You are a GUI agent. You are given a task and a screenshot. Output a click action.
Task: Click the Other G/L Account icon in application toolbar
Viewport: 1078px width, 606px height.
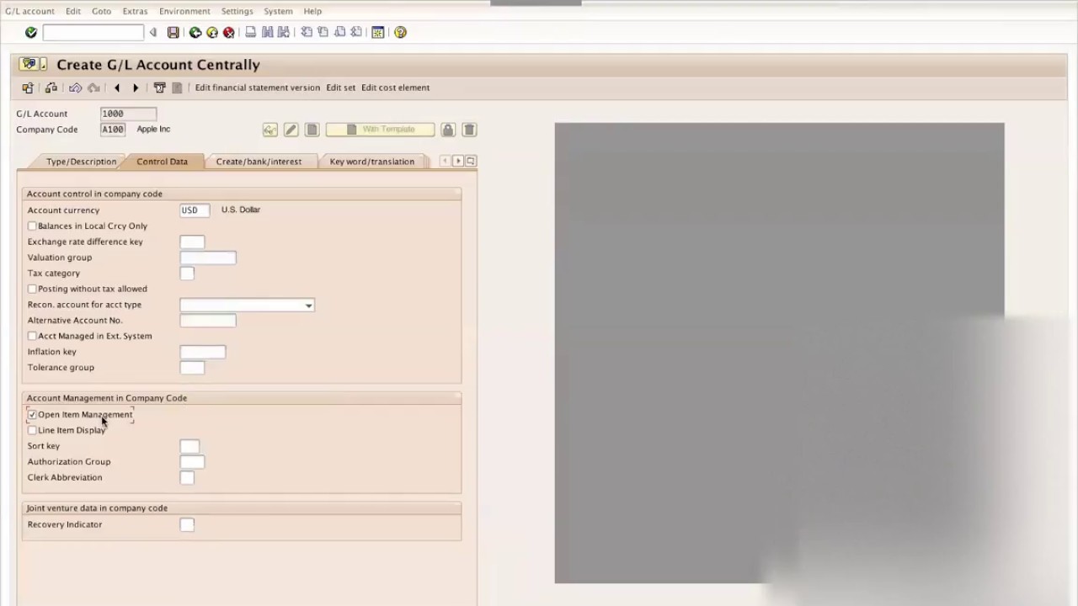(28, 88)
